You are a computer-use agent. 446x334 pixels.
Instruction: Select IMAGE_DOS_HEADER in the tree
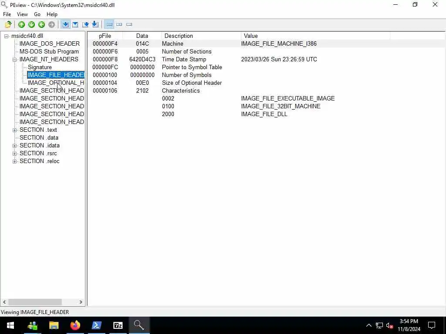click(x=50, y=44)
